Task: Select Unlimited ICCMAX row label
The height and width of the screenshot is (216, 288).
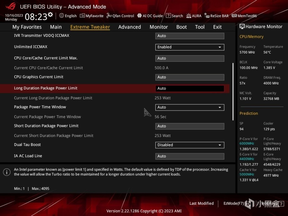Action: (x=31, y=47)
